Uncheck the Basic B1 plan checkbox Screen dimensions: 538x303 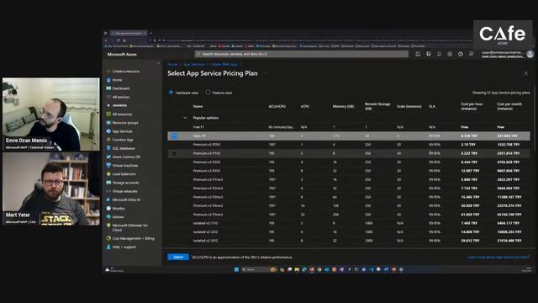[x=174, y=136]
